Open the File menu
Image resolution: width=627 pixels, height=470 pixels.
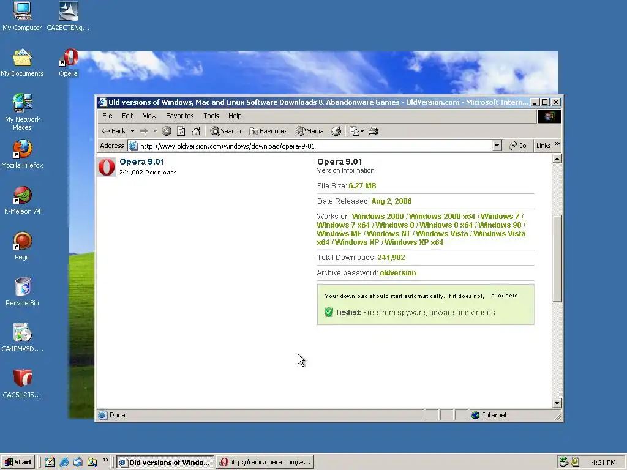tap(107, 116)
